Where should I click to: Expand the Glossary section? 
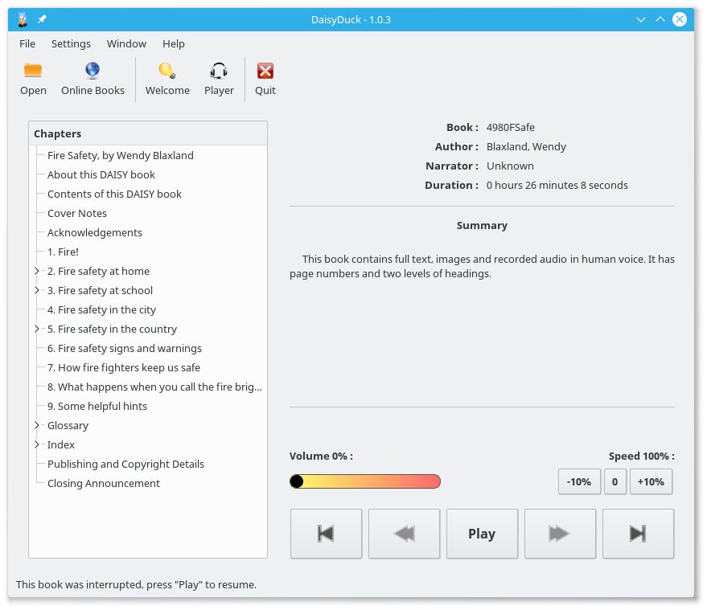(x=36, y=425)
